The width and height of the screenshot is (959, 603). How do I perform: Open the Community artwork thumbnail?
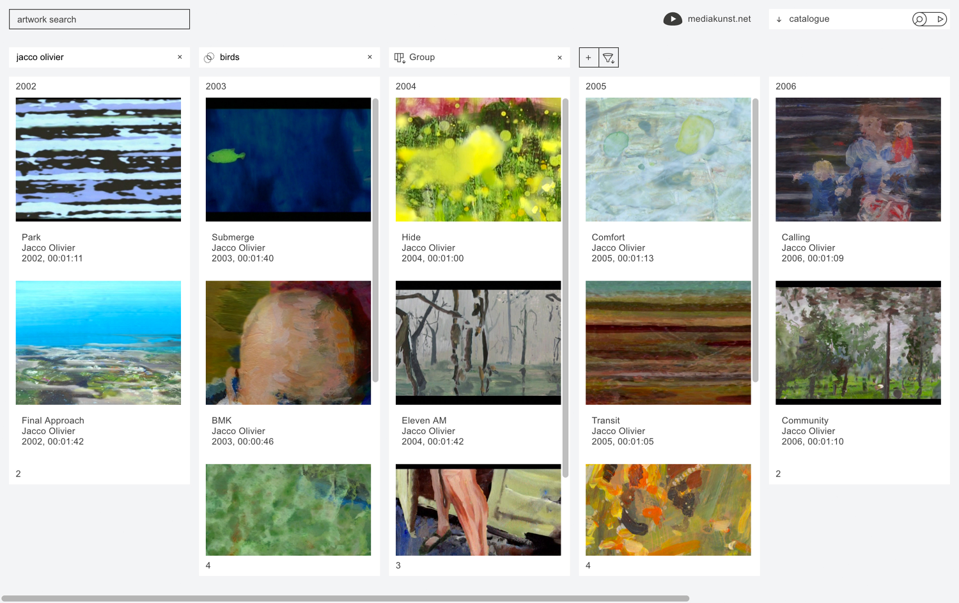tap(858, 343)
